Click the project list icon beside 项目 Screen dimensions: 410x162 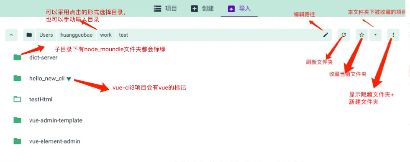pyautogui.click(x=157, y=9)
